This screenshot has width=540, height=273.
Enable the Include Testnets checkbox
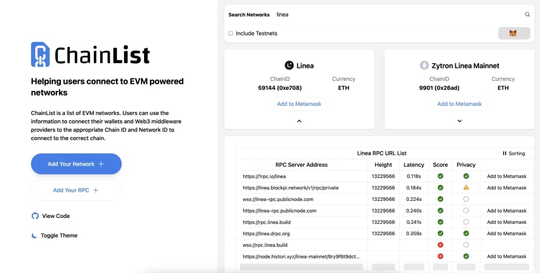point(231,33)
